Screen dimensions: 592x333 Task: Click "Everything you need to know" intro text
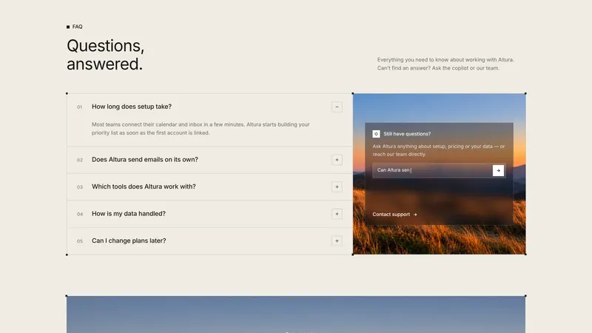(x=445, y=64)
